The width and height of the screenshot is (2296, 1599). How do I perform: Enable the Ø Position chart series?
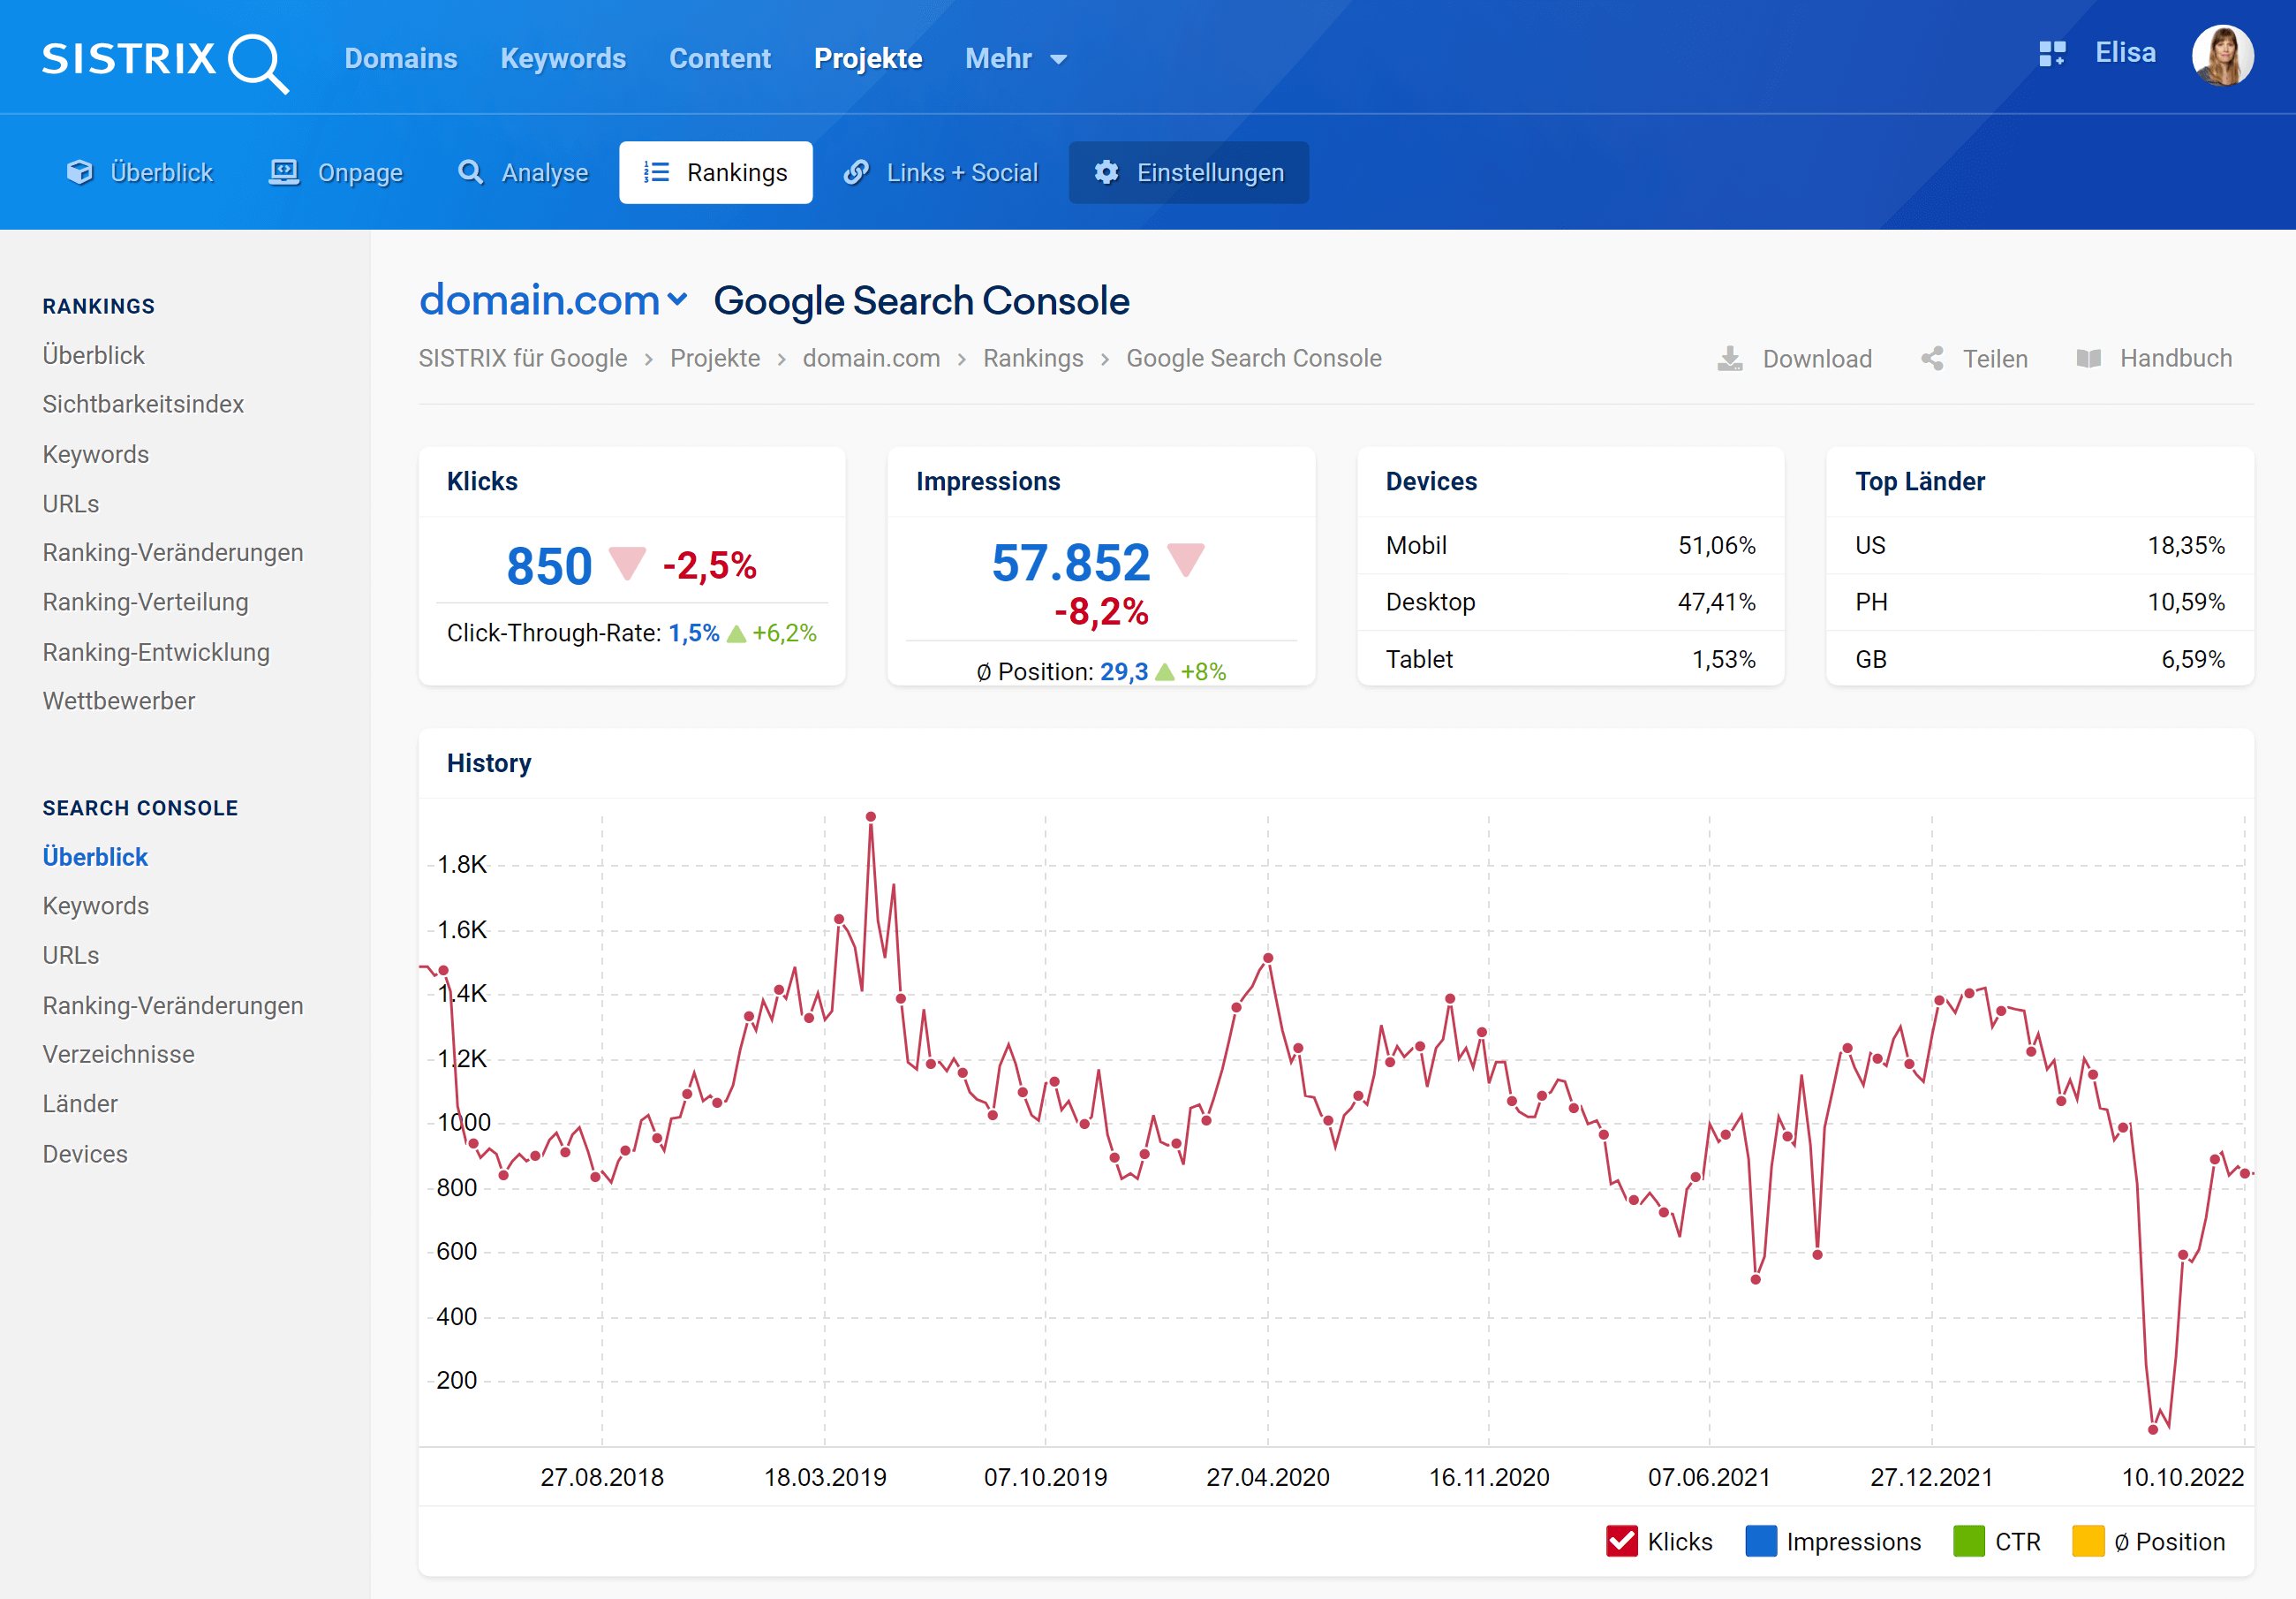pyautogui.click(x=2088, y=1541)
